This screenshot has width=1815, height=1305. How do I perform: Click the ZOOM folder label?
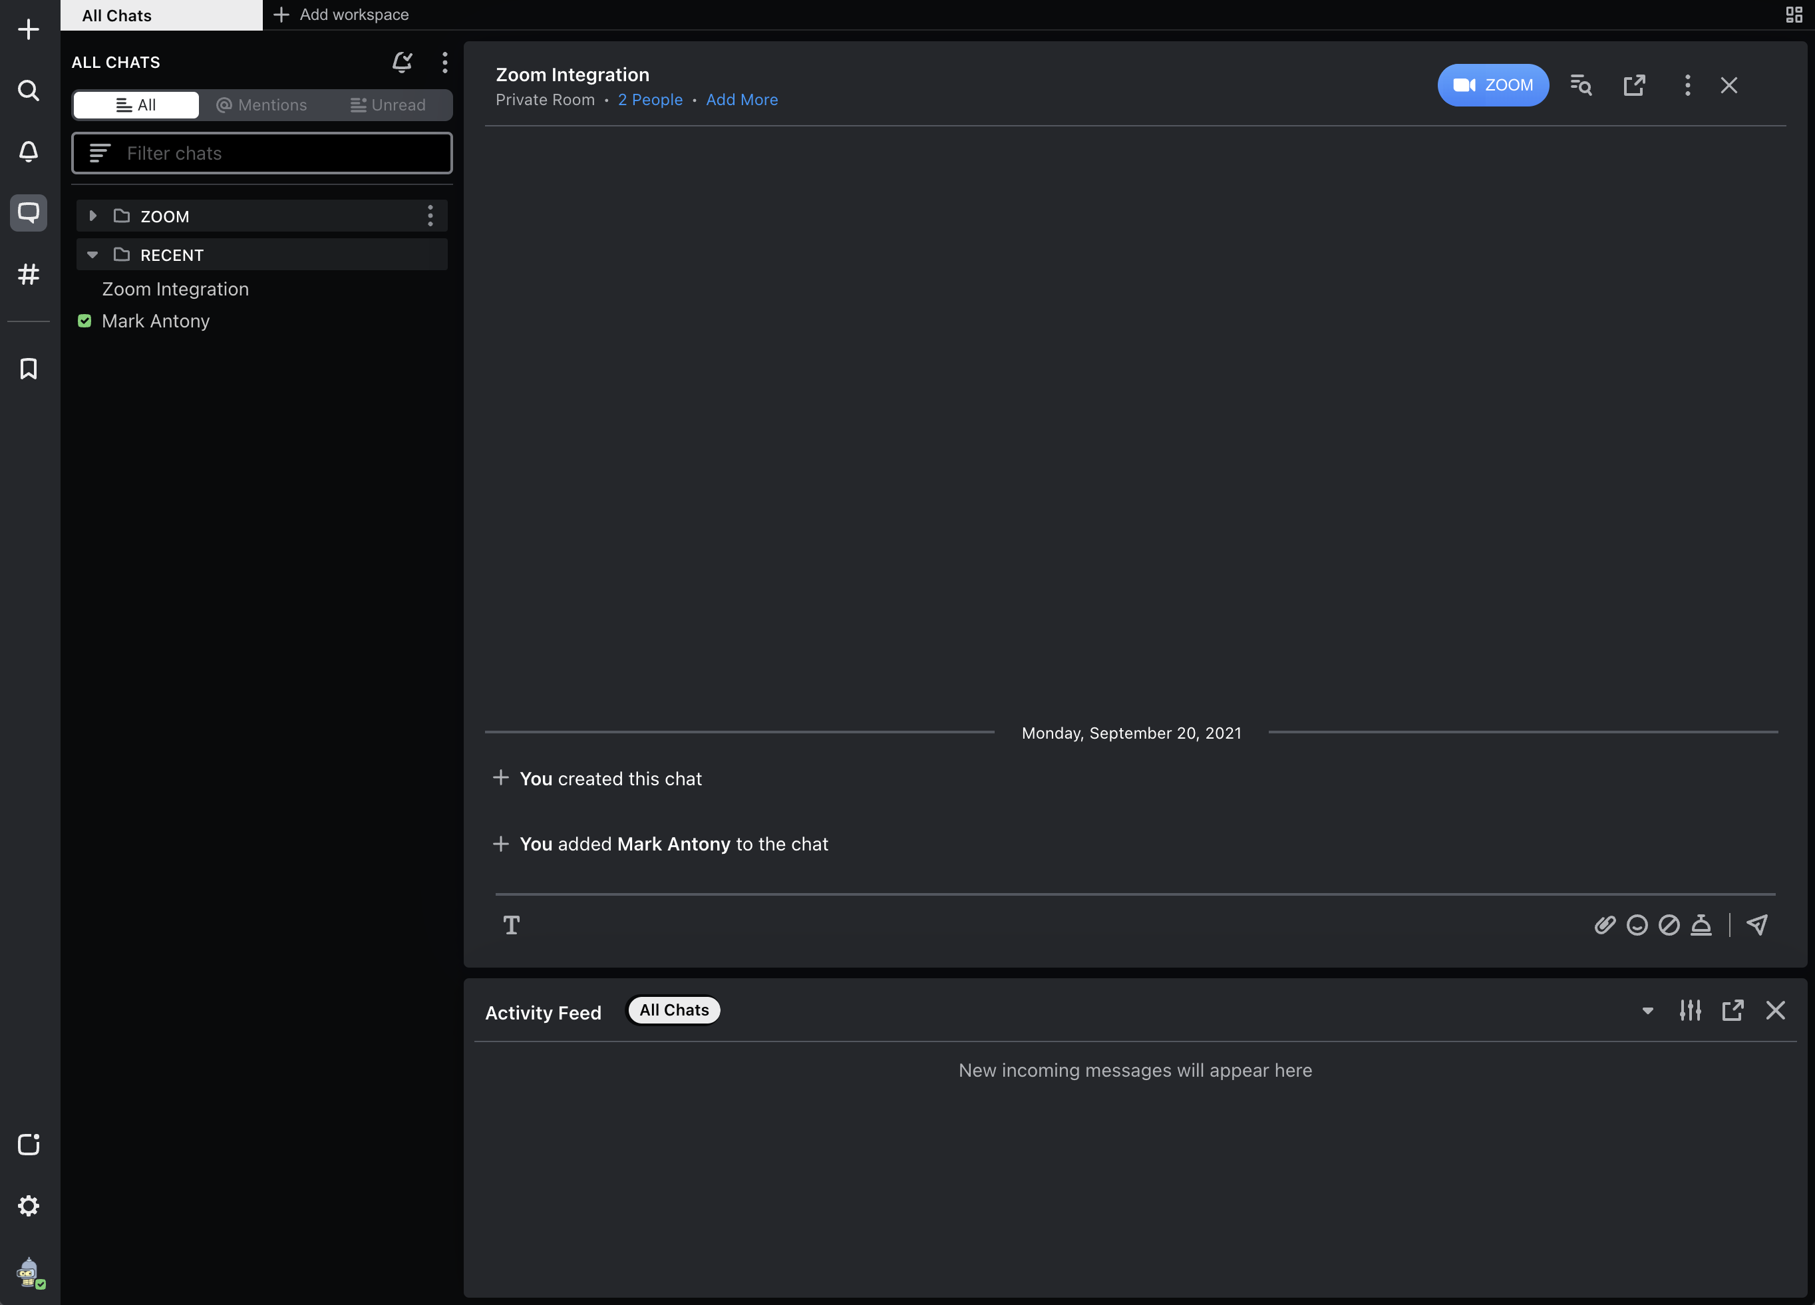(x=165, y=216)
